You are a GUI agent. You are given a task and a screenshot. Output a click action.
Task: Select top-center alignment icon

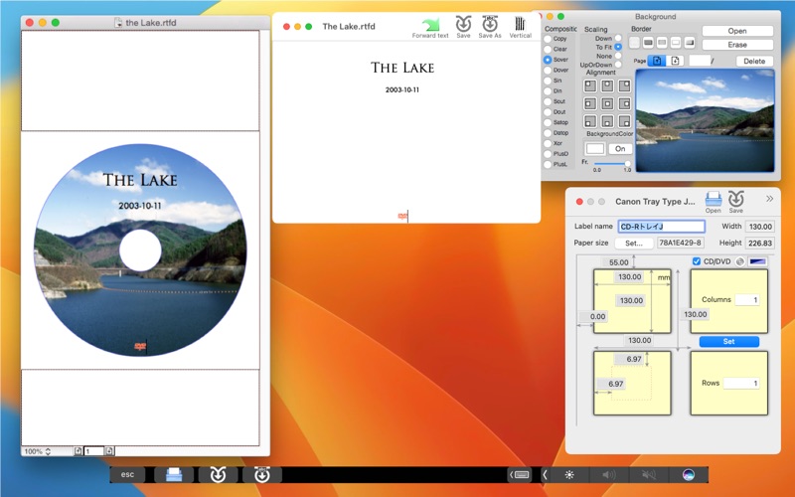[x=607, y=85]
